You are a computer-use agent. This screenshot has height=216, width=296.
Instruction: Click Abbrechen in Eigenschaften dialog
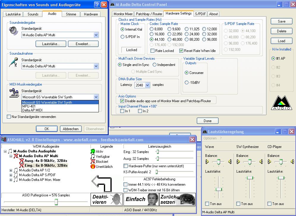(71, 129)
